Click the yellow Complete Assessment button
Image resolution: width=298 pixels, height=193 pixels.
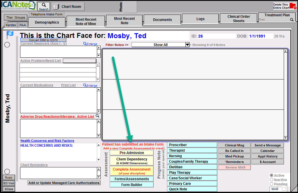click(x=132, y=171)
